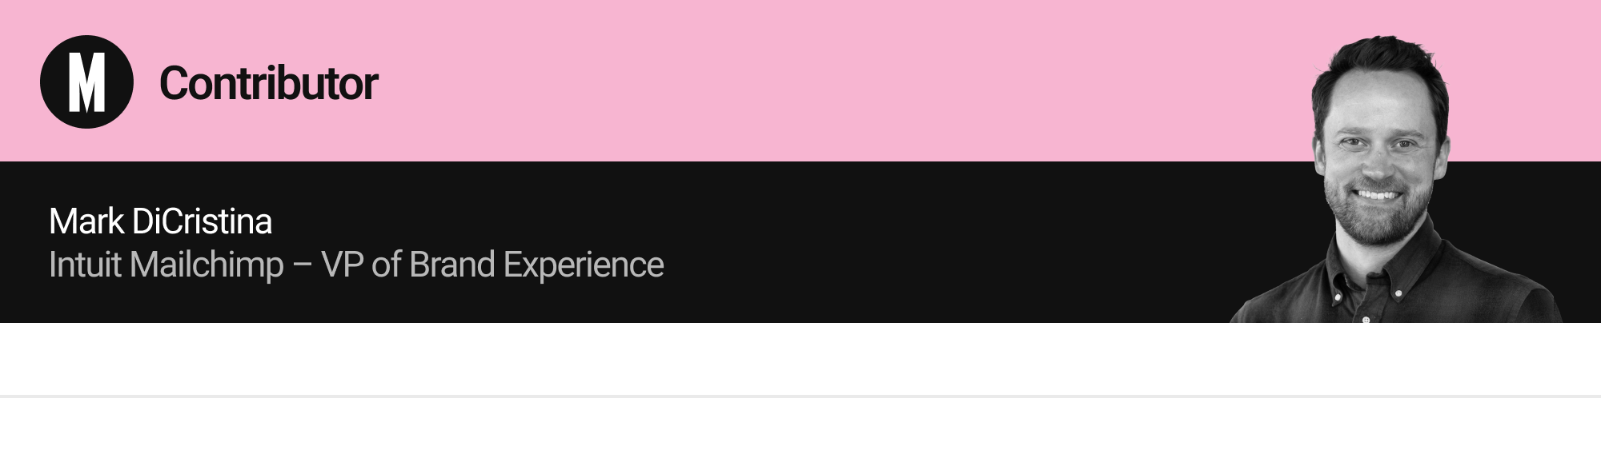Click the VP abbreviation in the job title
Screen dimensions: 1601x454
[342, 265]
